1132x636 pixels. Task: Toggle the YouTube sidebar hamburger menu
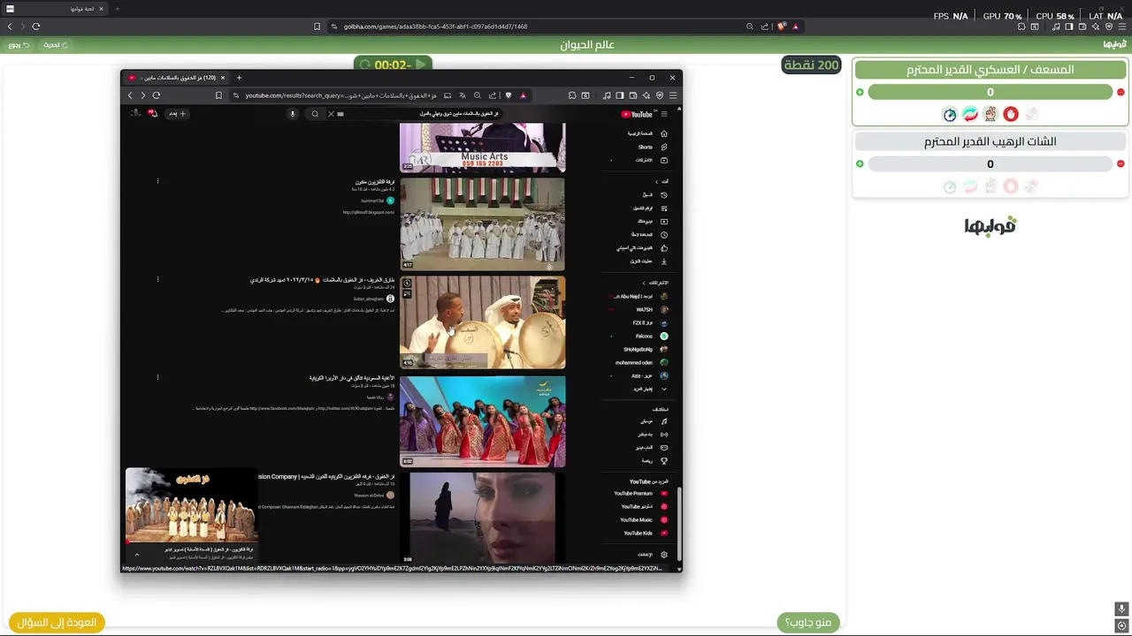pyautogui.click(x=664, y=114)
